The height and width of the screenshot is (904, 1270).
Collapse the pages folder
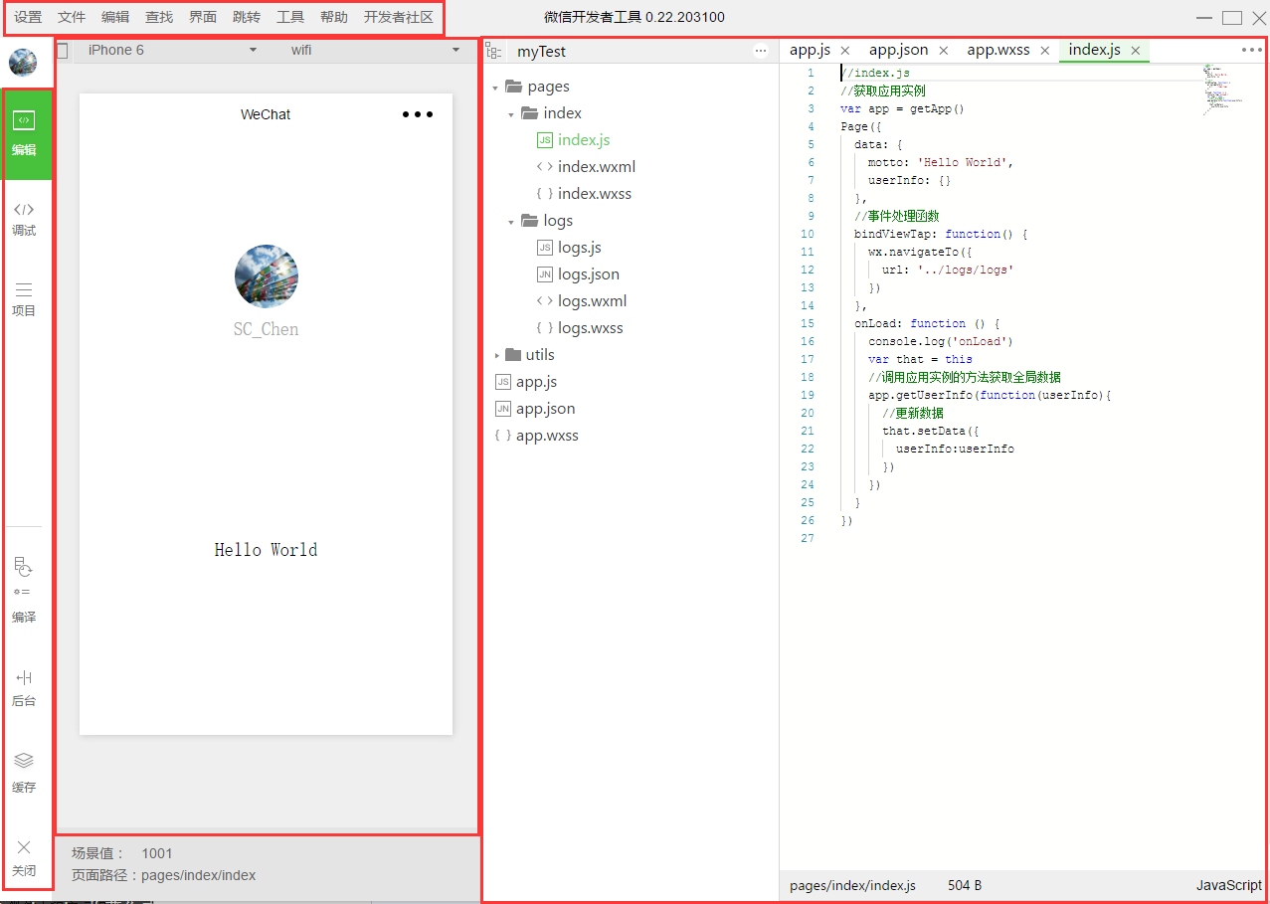(x=495, y=87)
